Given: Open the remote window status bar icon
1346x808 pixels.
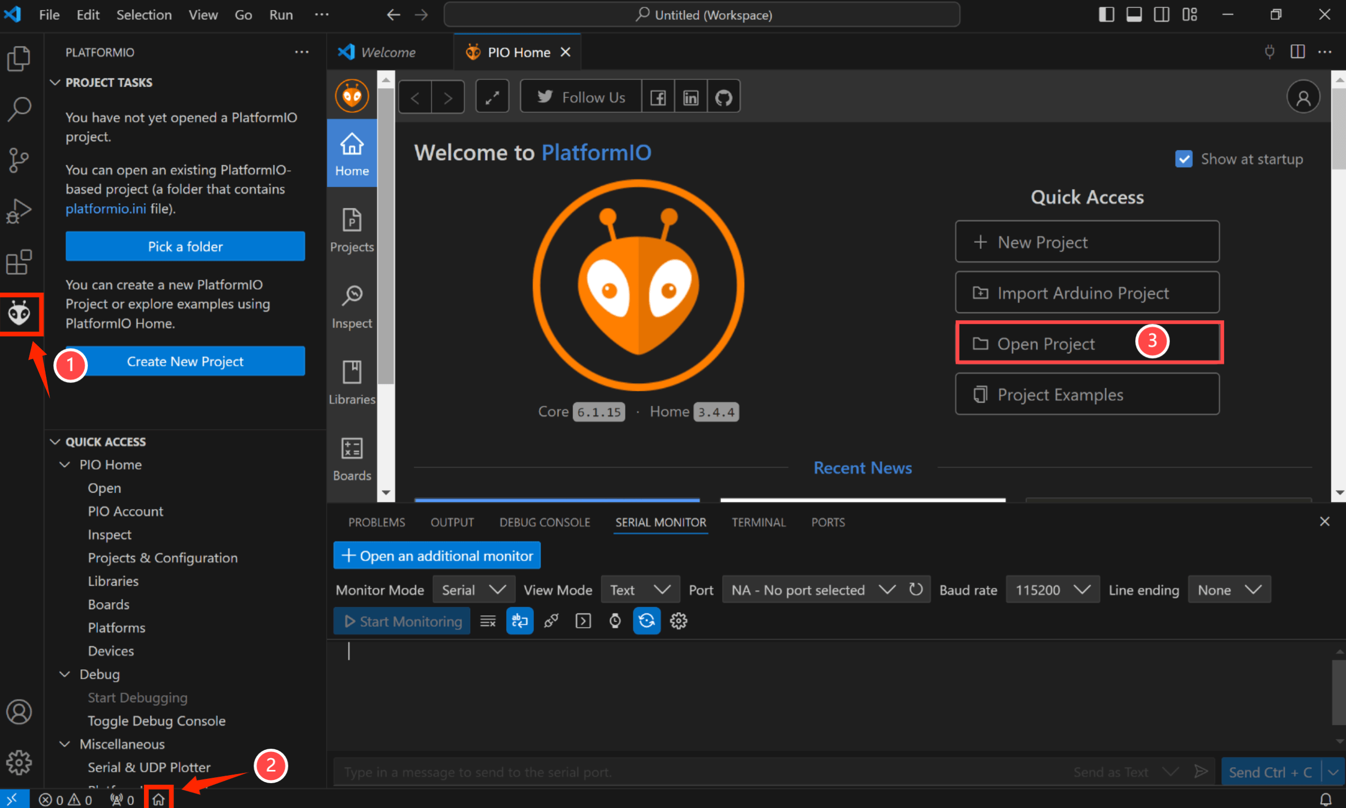Looking at the screenshot, I should (x=12, y=799).
